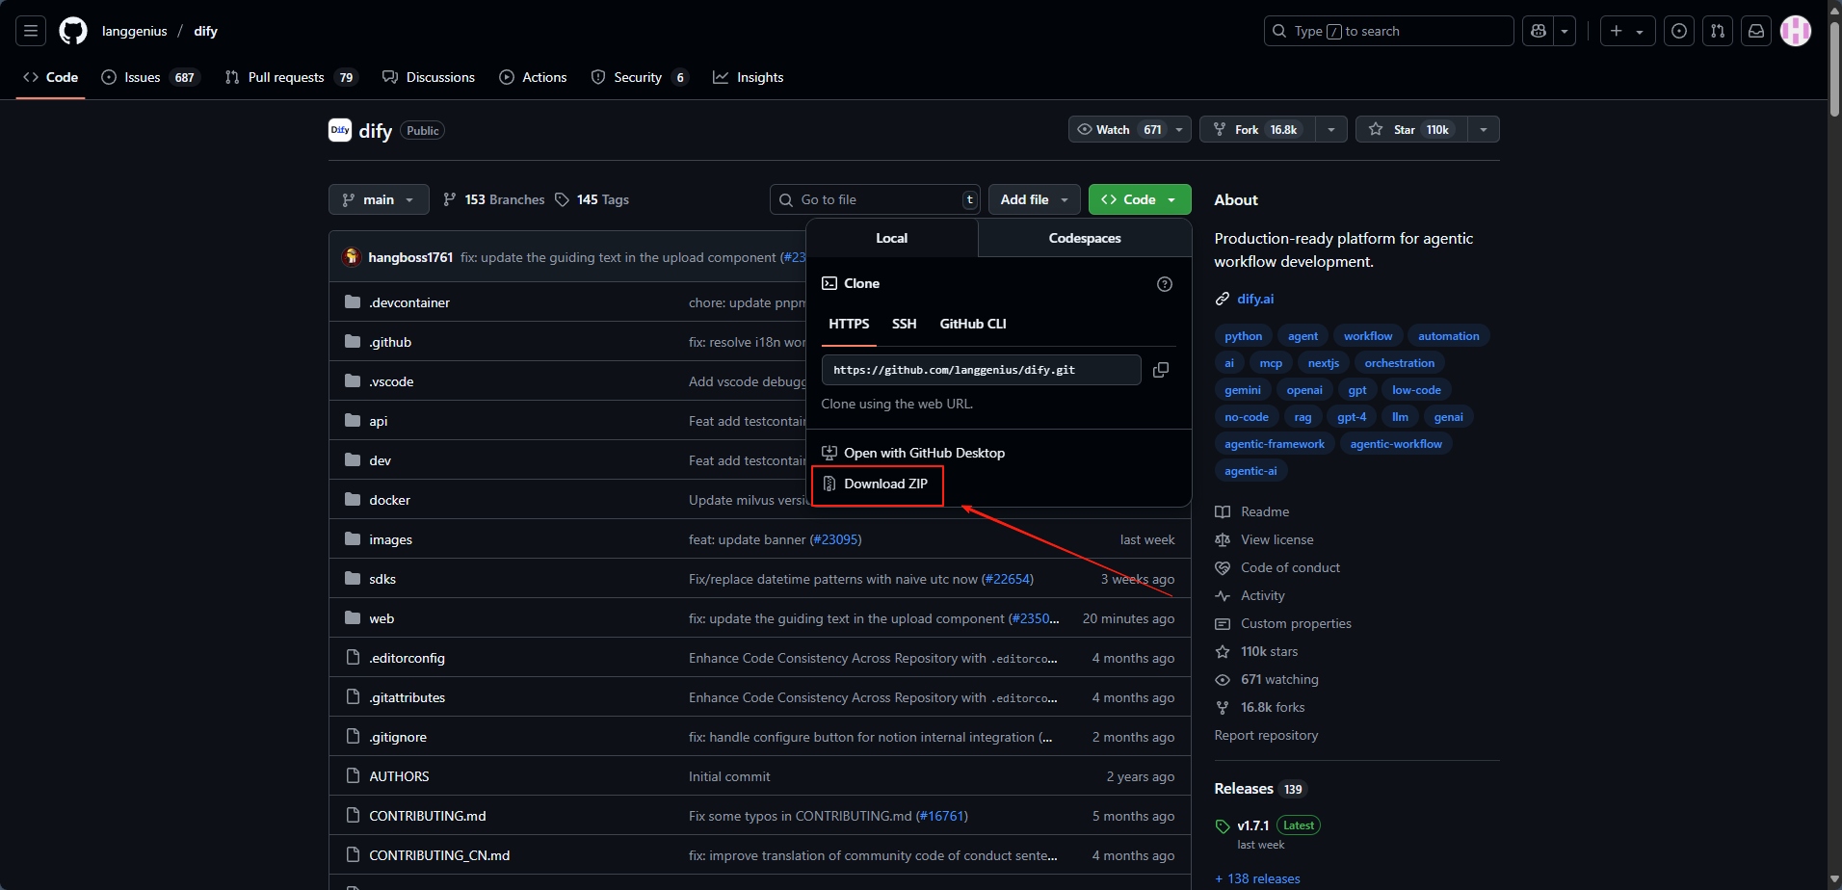Click the langgenius owner link

click(134, 31)
